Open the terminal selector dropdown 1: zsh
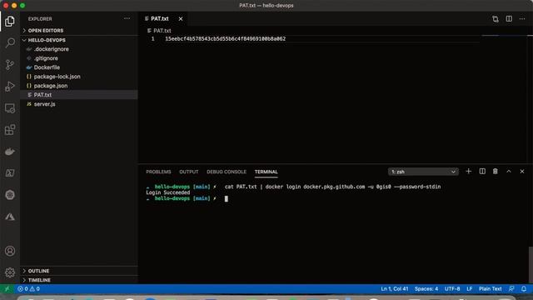533x300 pixels. (423, 172)
